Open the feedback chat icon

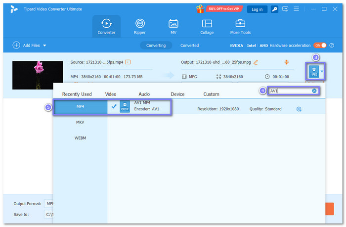click(x=285, y=9)
